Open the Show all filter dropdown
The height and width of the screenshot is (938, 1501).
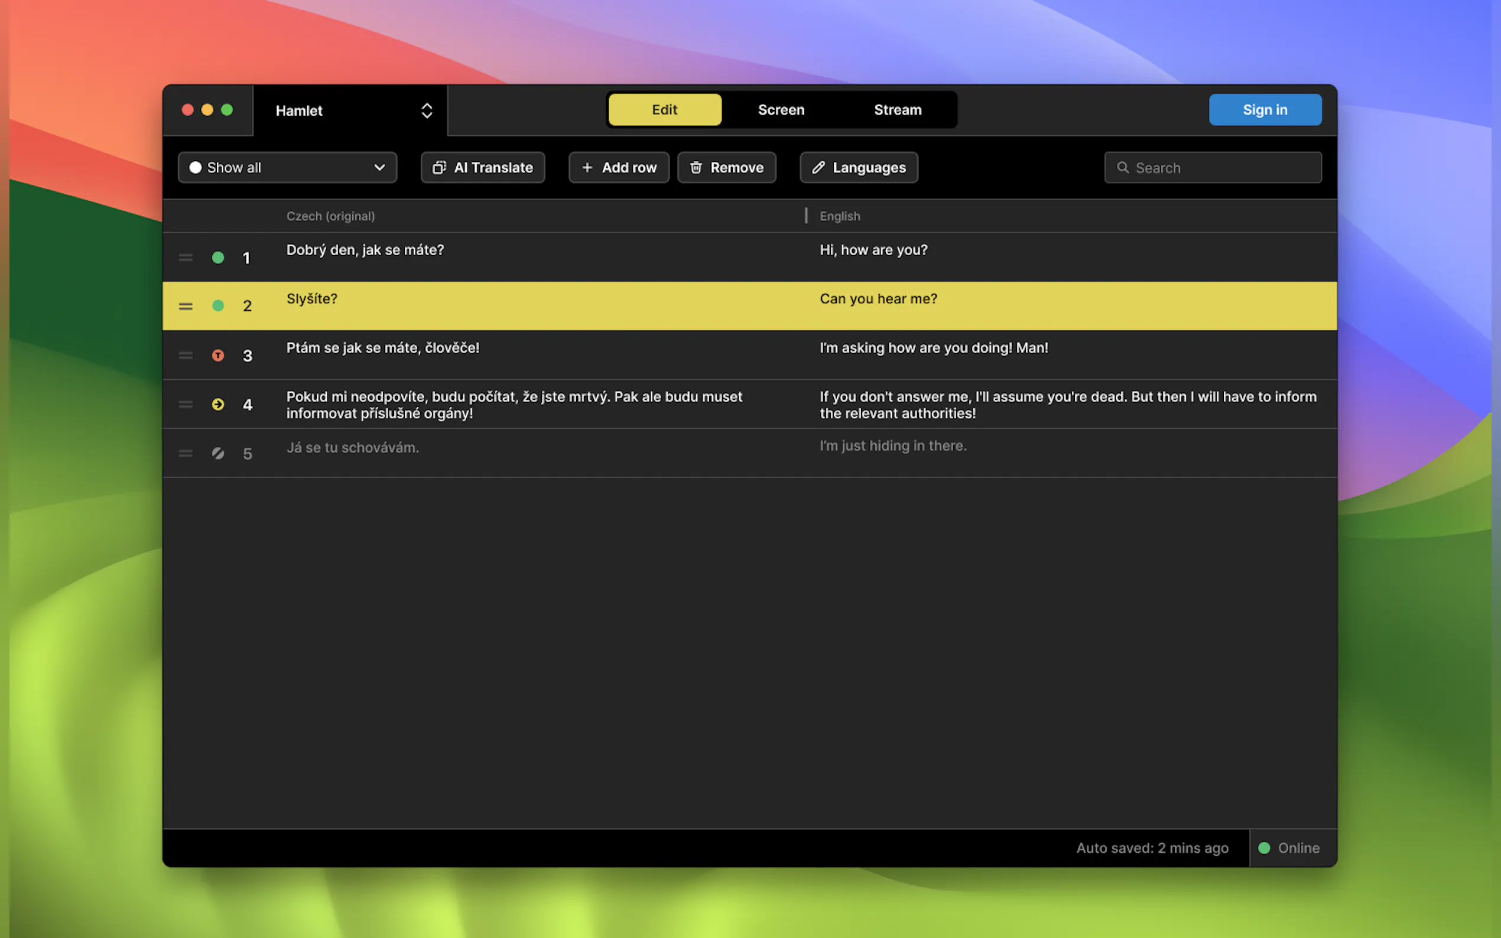point(287,168)
